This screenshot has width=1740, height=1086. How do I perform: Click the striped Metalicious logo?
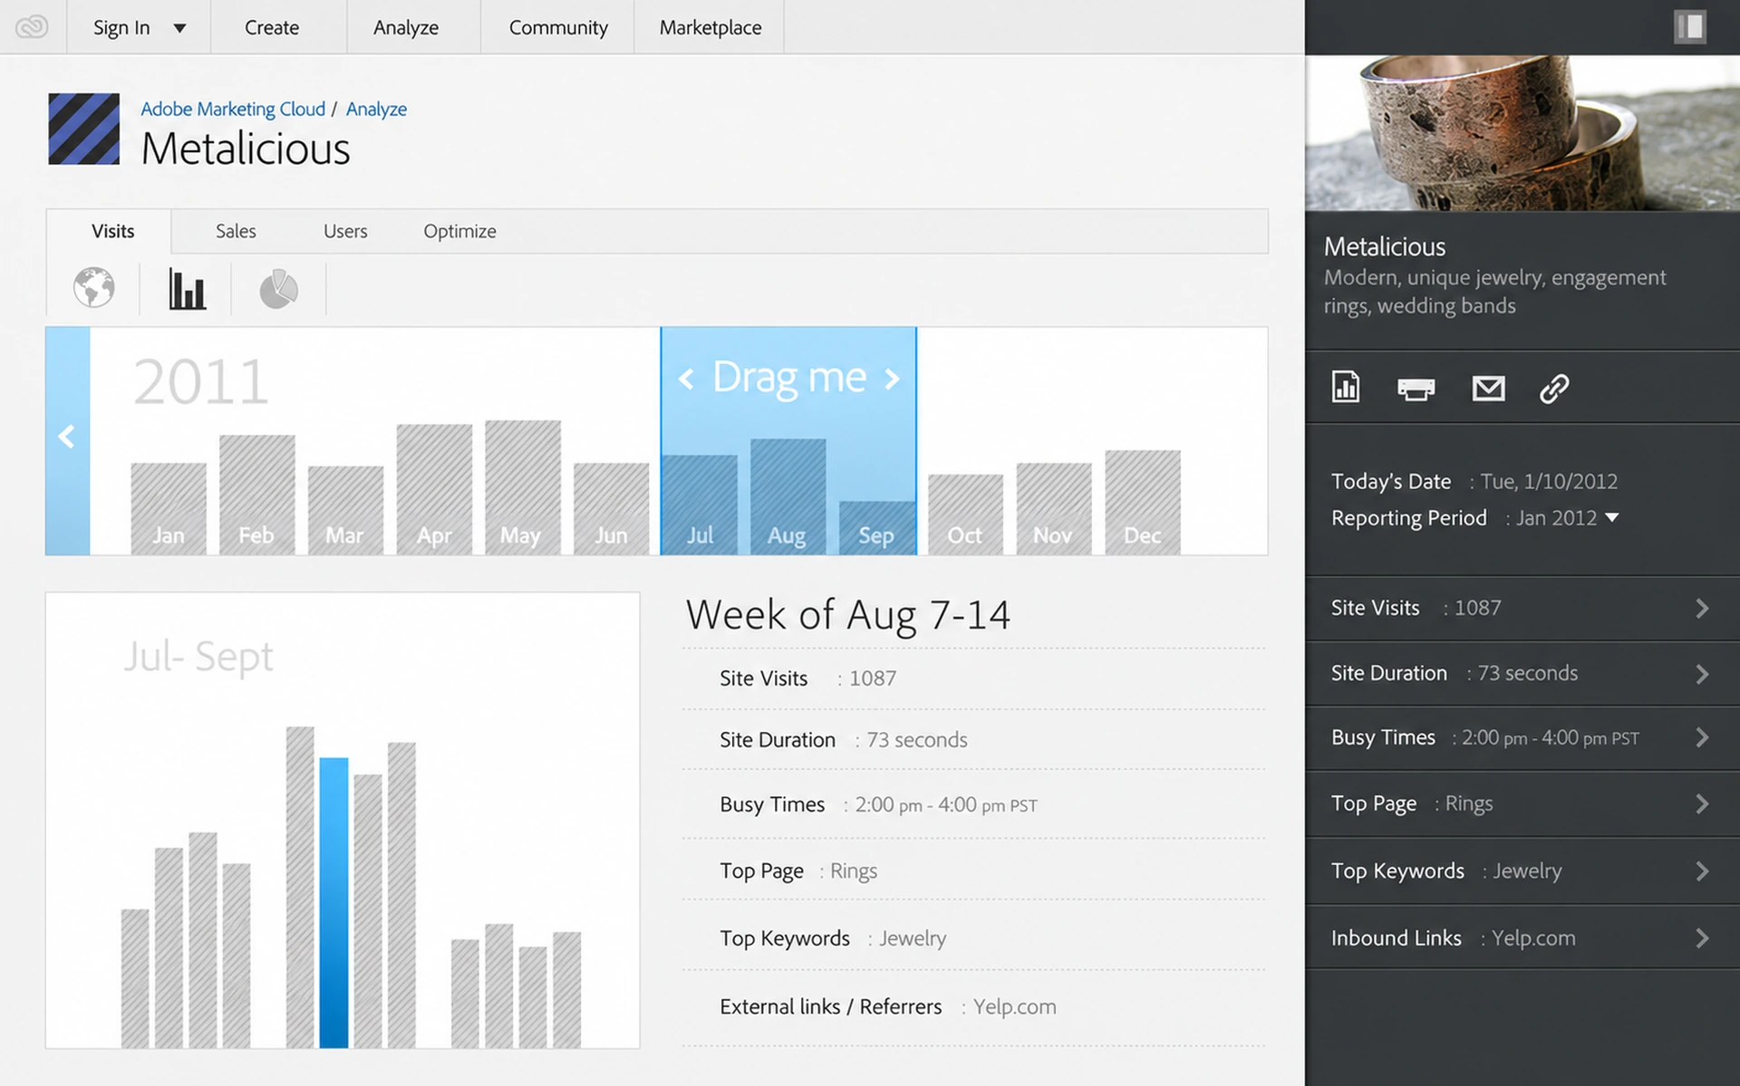[x=83, y=129]
